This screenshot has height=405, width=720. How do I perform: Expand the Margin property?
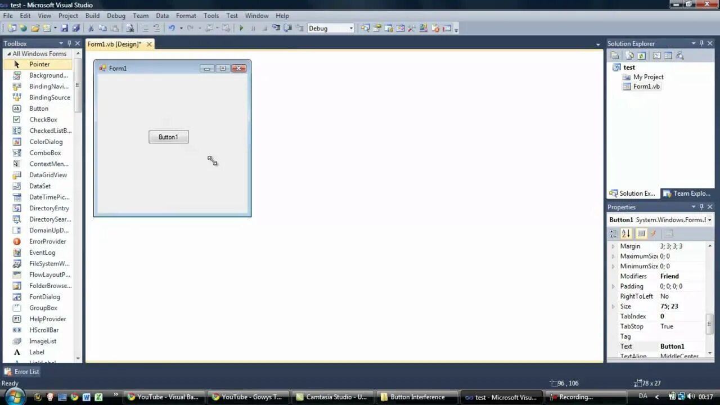coord(614,246)
